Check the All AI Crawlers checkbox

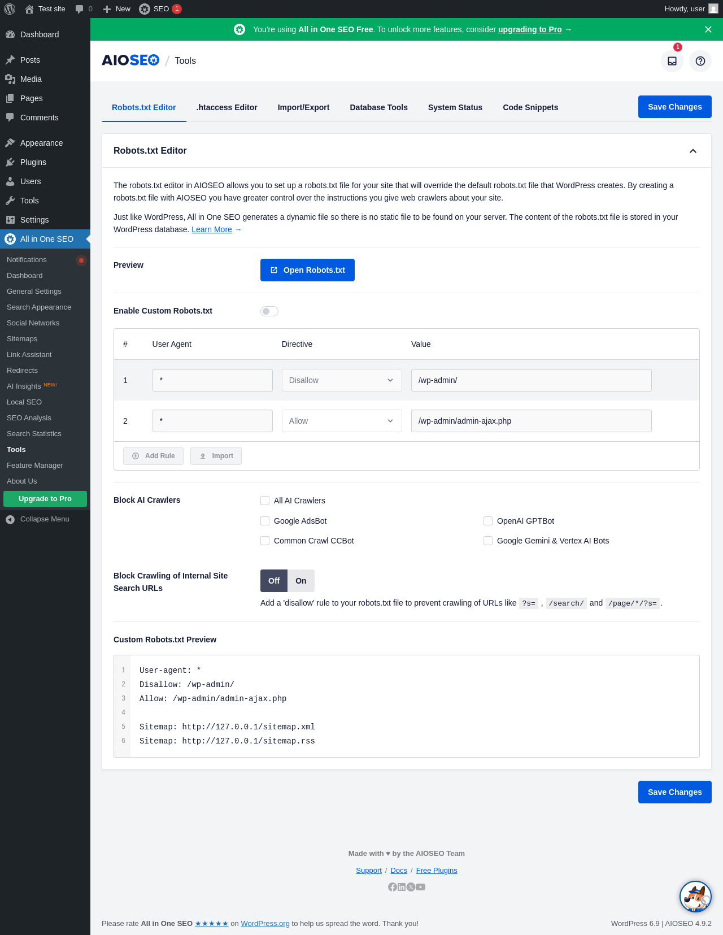tap(265, 501)
